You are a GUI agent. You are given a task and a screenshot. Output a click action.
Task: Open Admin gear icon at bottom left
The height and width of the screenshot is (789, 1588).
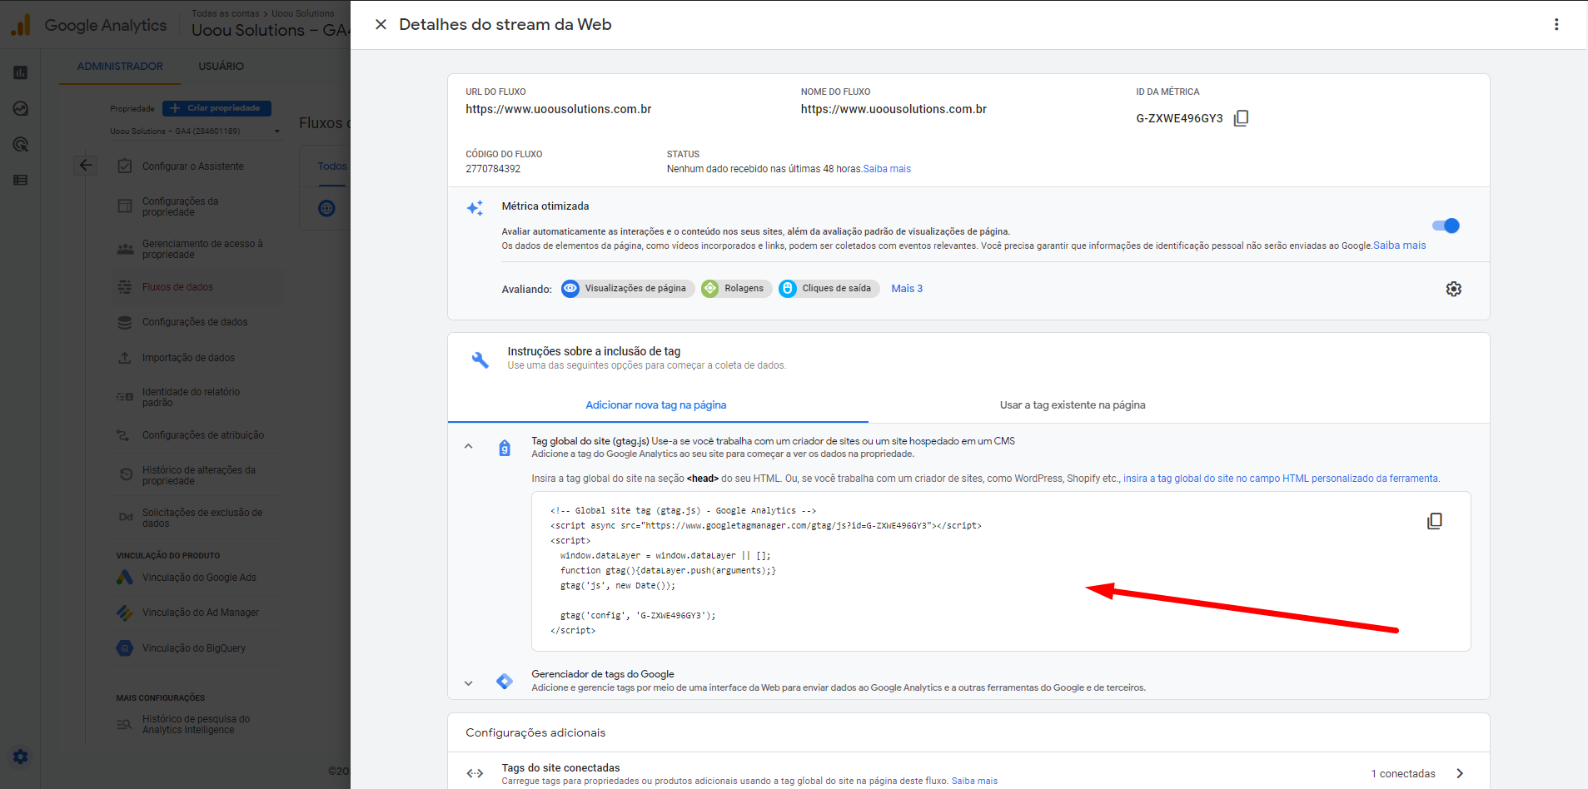tap(21, 757)
